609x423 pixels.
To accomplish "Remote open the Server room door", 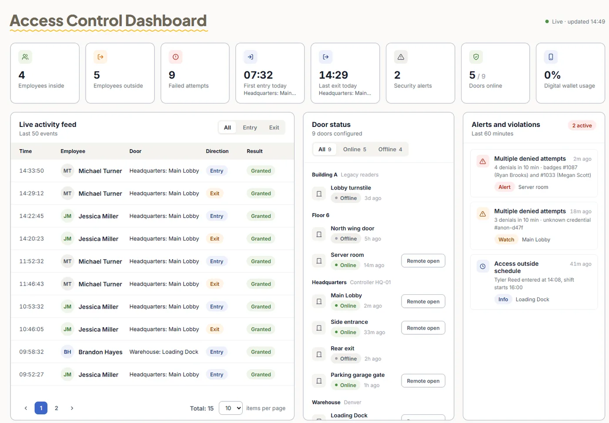I will [x=423, y=261].
